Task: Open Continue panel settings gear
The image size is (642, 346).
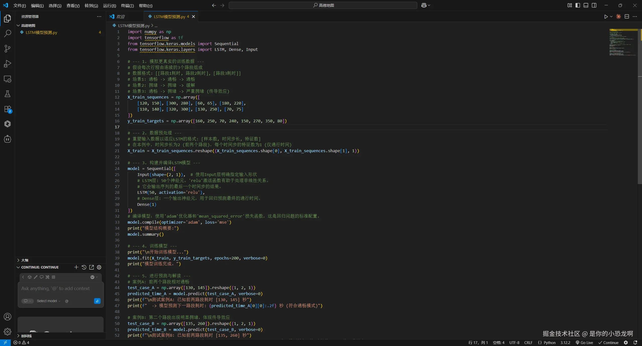Action: (x=99, y=267)
